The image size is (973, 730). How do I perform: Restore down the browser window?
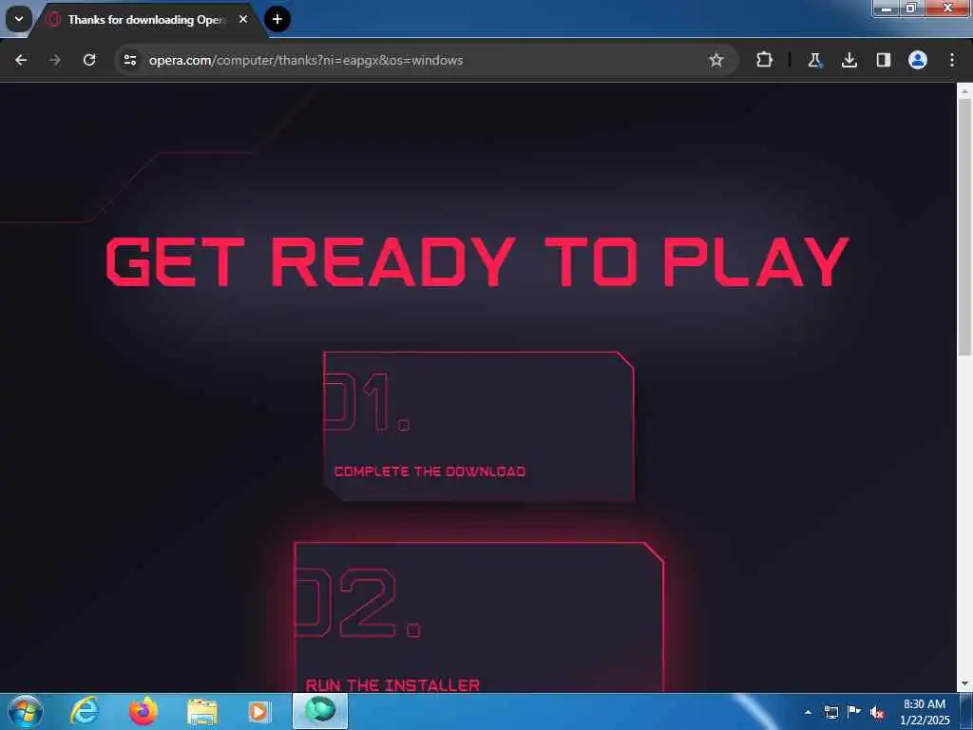pyautogui.click(x=911, y=8)
